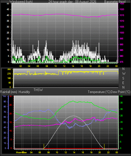Click the 1015 barometer scale value
The width and height of the screenshot is (131, 156).
[122, 15]
